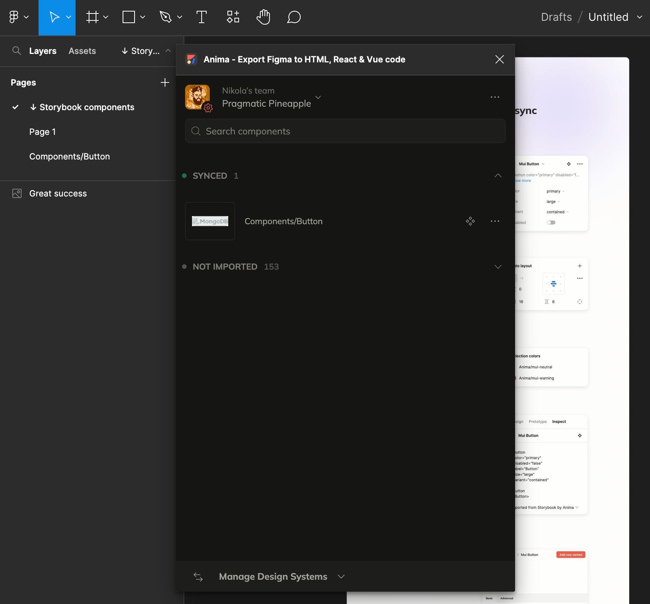This screenshot has height=604, width=650.
Task: Select Page 1 in pages list
Action: pos(42,132)
